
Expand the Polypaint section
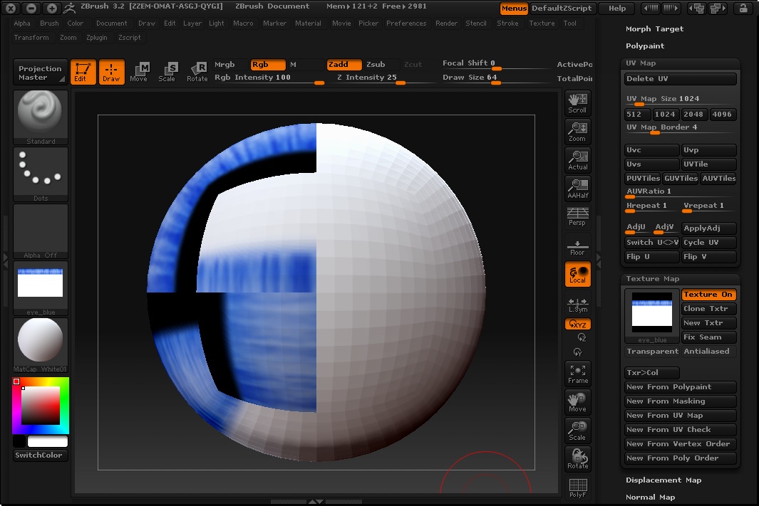[x=645, y=46]
